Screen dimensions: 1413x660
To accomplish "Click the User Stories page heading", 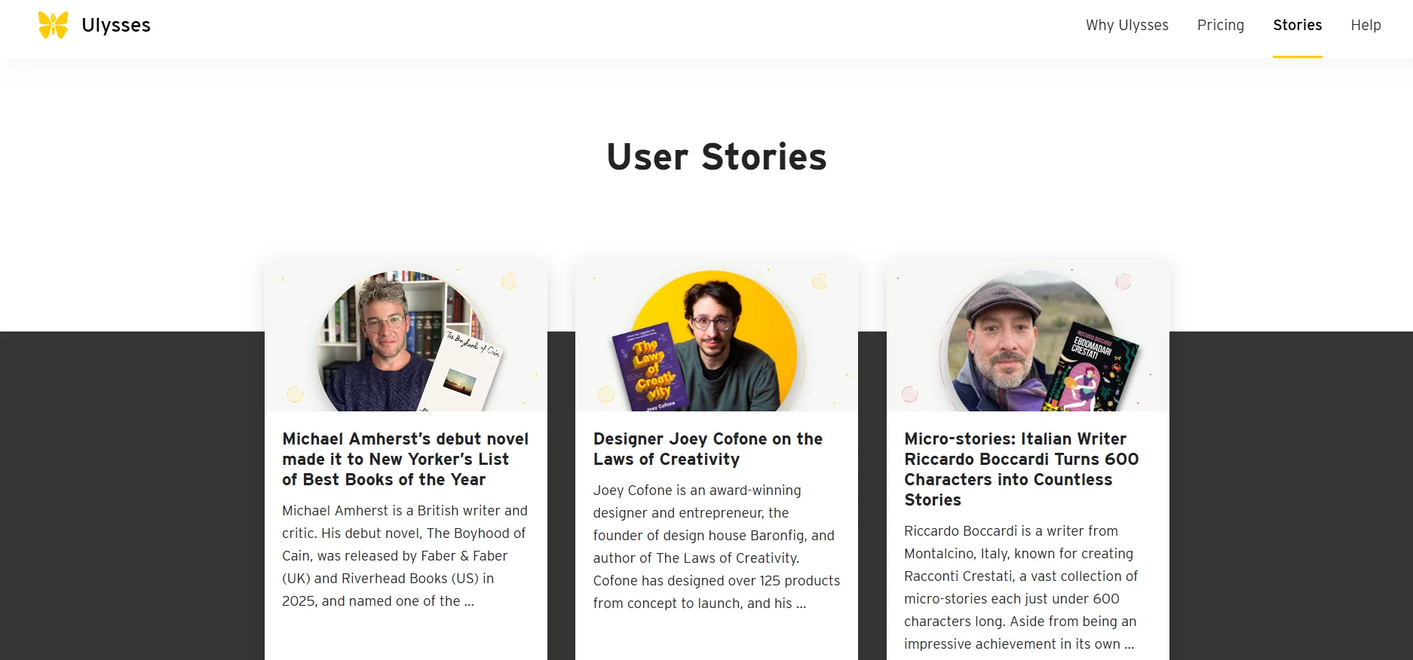I will (716, 157).
